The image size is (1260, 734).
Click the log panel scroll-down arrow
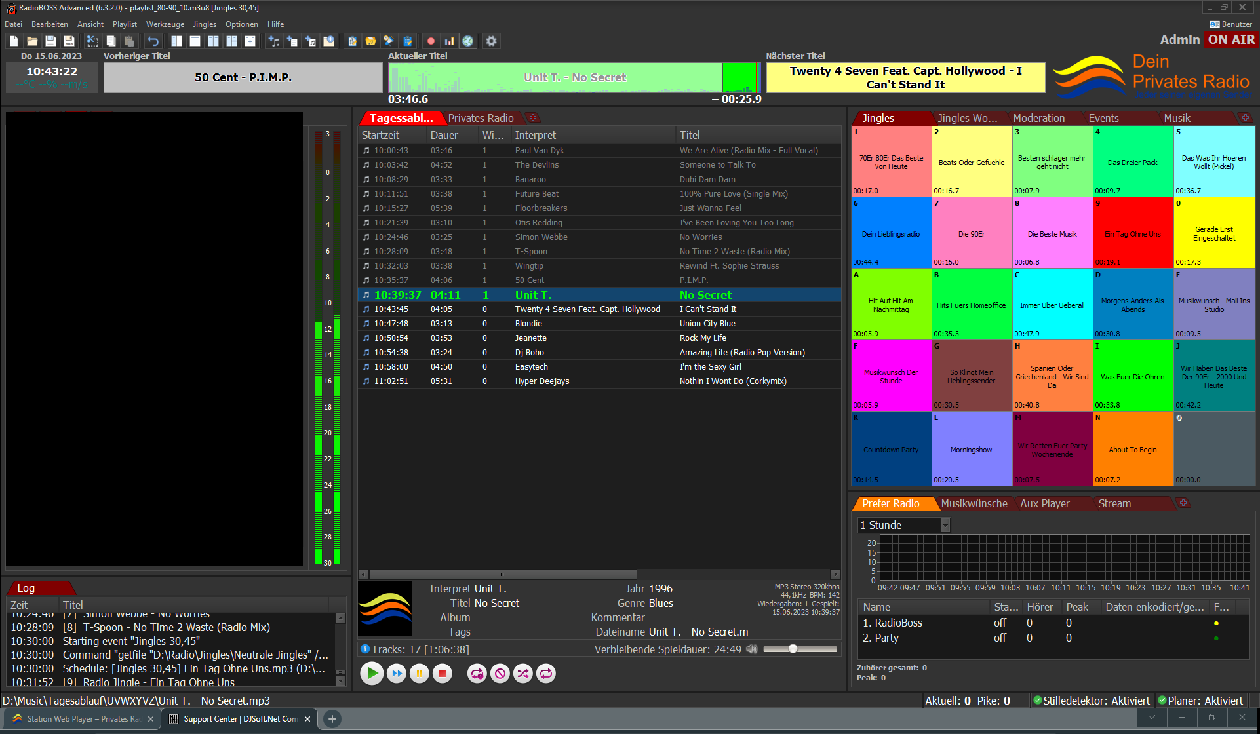click(340, 681)
